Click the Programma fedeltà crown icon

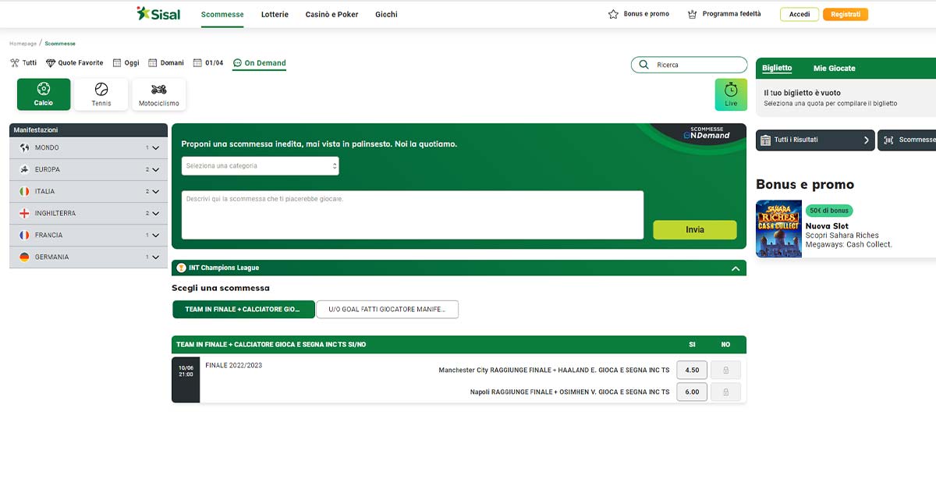tap(692, 14)
